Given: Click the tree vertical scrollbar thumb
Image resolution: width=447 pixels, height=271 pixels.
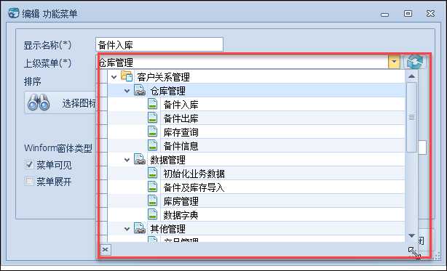Looking at the screenshot, I should point(411,117).
